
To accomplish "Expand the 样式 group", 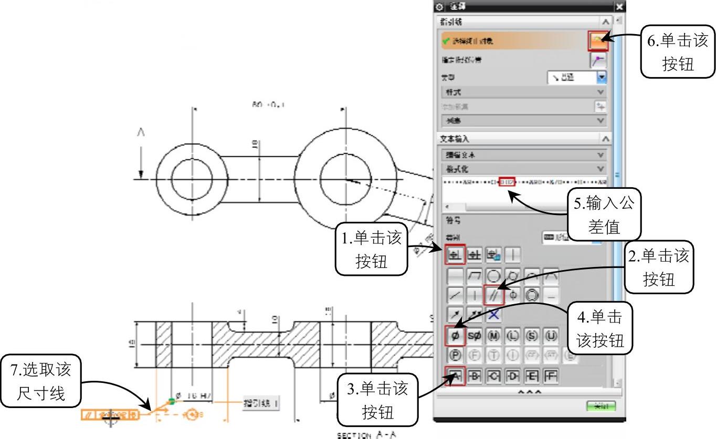I will point(523,92).
